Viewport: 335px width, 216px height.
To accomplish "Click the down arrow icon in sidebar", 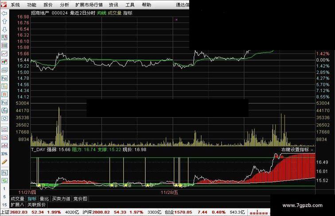I will (x=4, y=30).
